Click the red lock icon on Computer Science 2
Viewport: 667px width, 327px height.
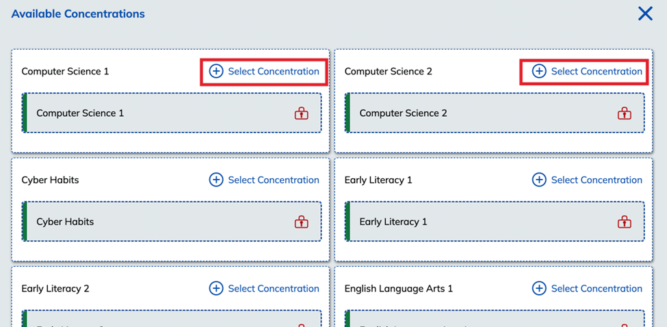[625, 113]
